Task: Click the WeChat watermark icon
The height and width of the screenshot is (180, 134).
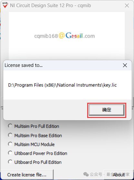Action: 86,175
